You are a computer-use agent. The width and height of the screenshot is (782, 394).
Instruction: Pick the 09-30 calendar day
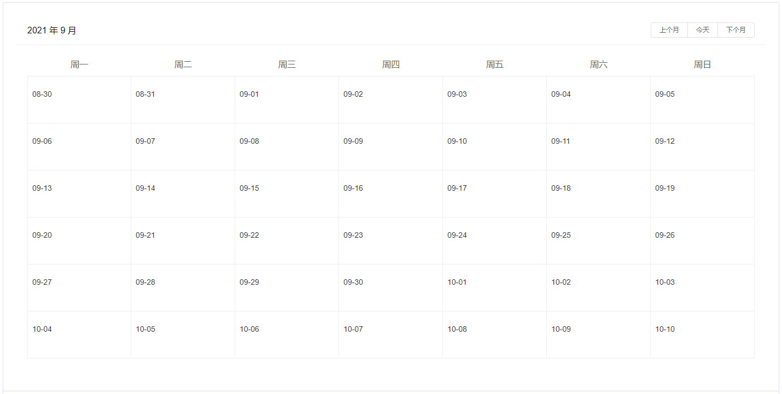coord(390,288)
